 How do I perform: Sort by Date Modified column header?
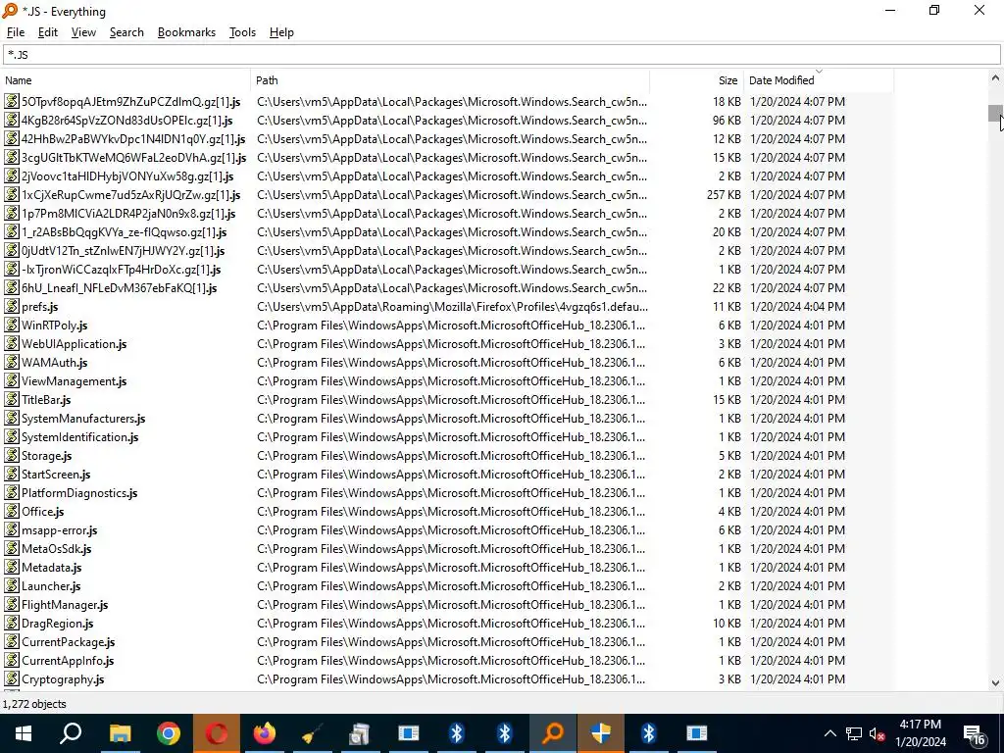click(819, 80)
